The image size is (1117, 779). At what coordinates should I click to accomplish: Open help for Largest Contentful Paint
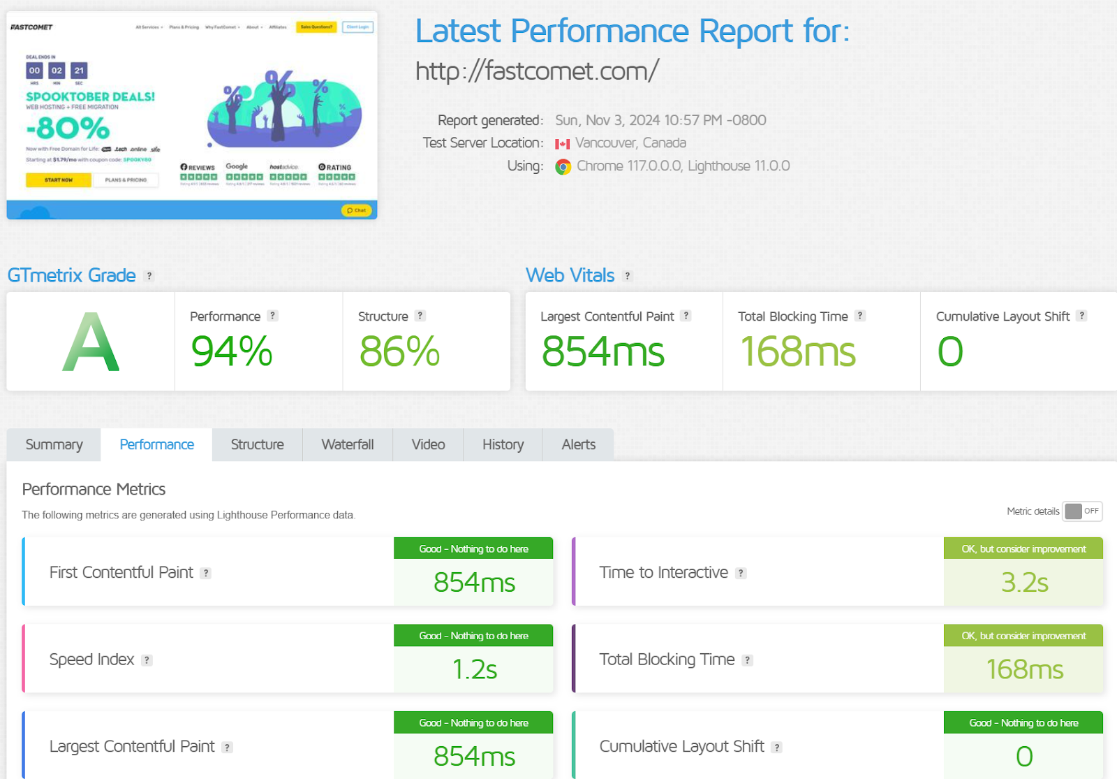(x=686, y=316)
